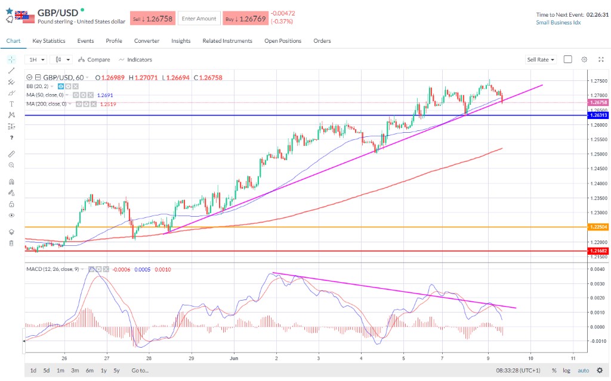Toggle stay in drawing mode pencil icon
611x381 pixels.
coord(11,193)
